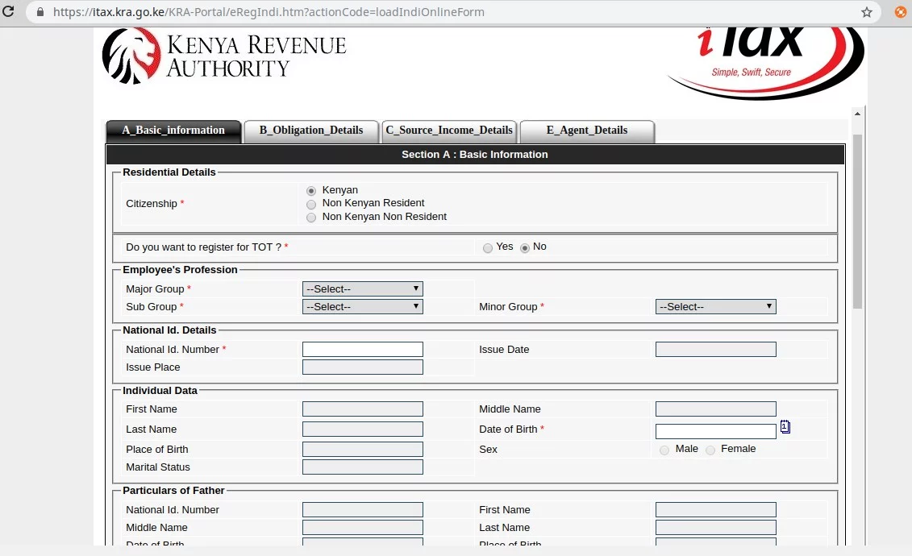Click the father's Last Name field

[715, 528]
